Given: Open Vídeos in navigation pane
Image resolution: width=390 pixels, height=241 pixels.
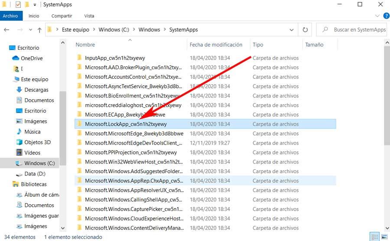Looking at the screenshot, I should click(32, 153).
